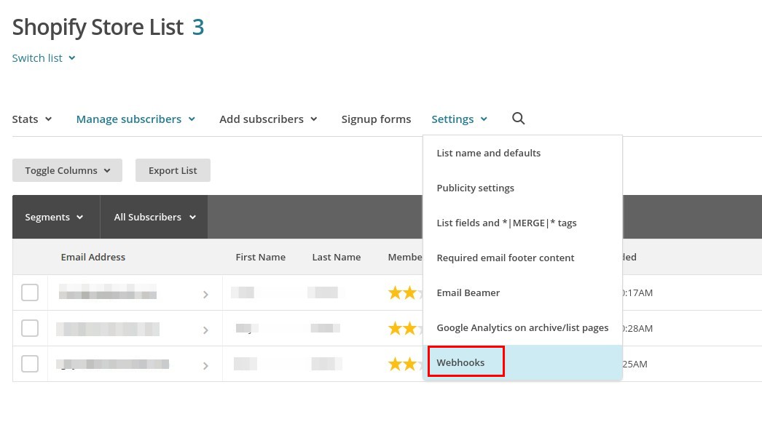Click third row's star rating

(405, 364)
